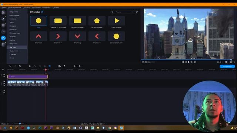Open the filters magic wand tab
237x133 pixels.
3,19
